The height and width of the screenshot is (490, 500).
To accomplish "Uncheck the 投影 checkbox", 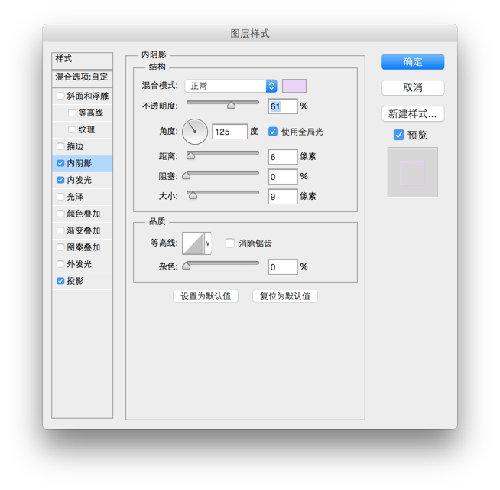I will pos(60,281).
